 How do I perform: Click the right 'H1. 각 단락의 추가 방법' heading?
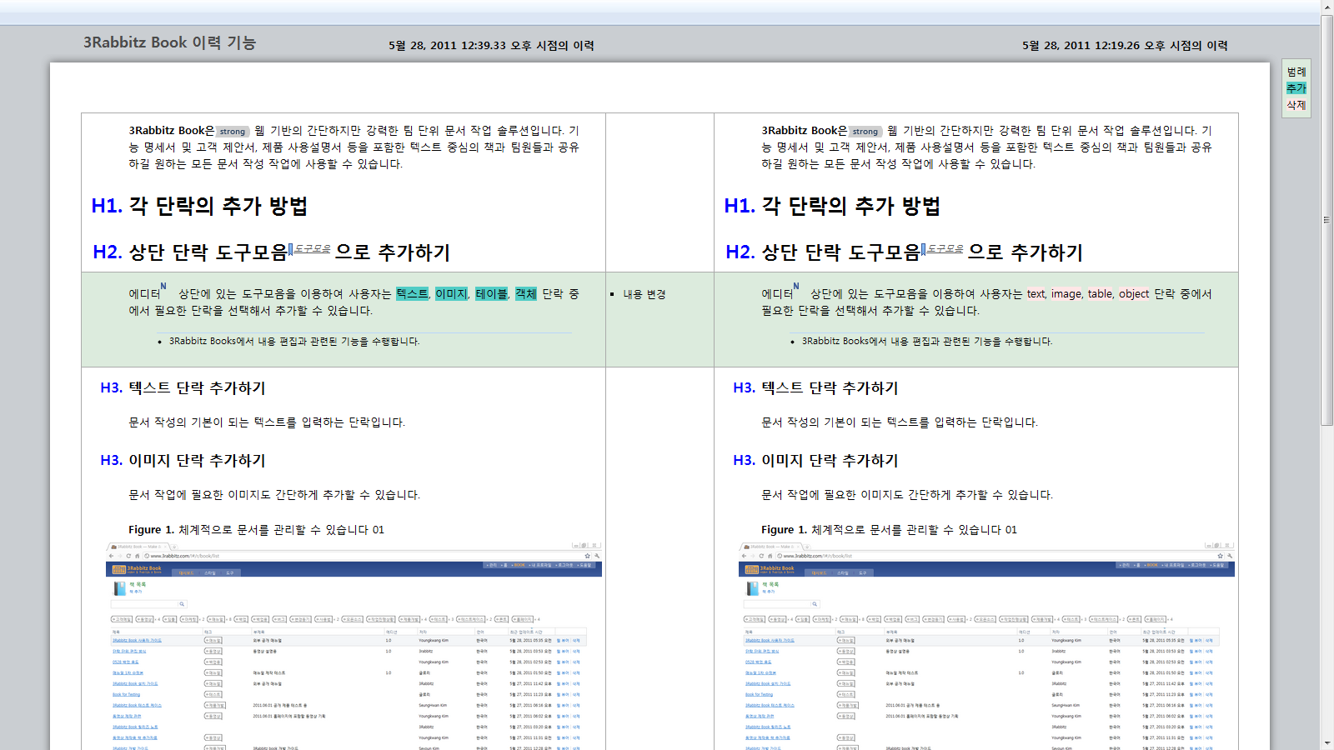(832, 206)
